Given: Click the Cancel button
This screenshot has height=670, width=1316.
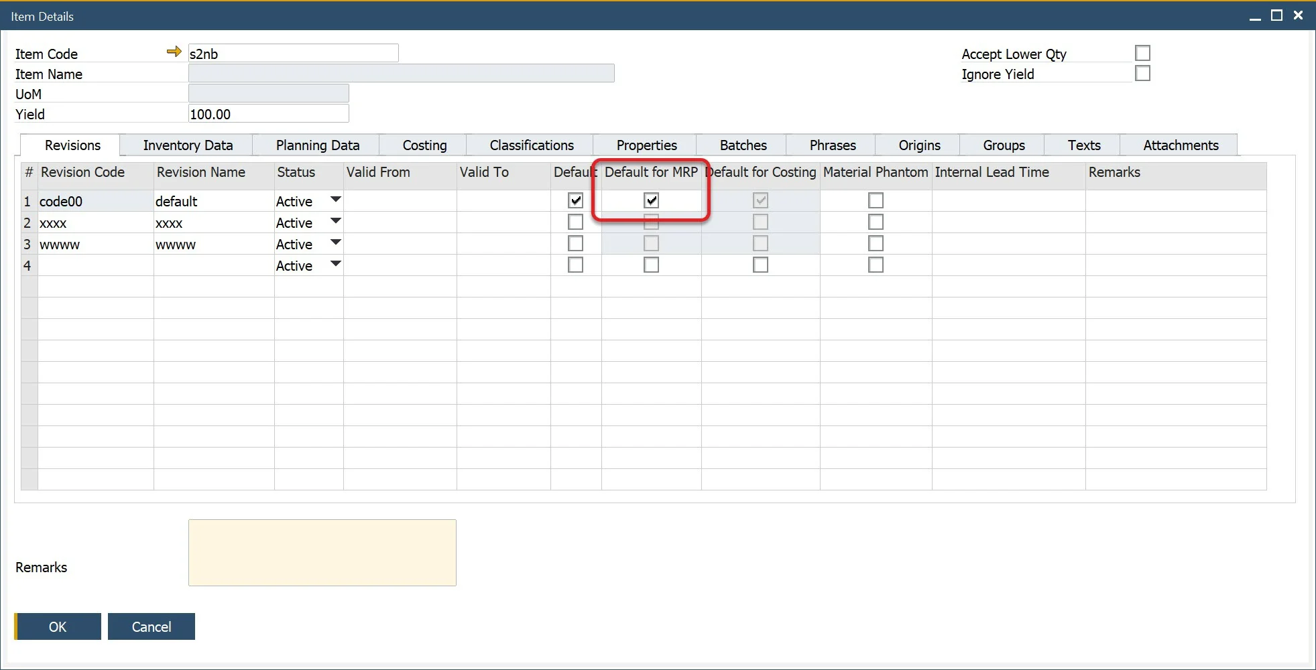Looking at the screenshot, I should point(152,626).
